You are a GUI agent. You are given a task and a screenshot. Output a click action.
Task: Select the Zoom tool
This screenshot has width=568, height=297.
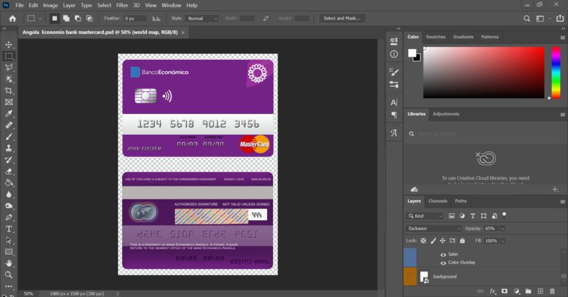(x=8, y=275)
